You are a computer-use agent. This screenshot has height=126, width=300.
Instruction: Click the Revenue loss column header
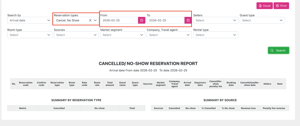click(x=248, y=108)
